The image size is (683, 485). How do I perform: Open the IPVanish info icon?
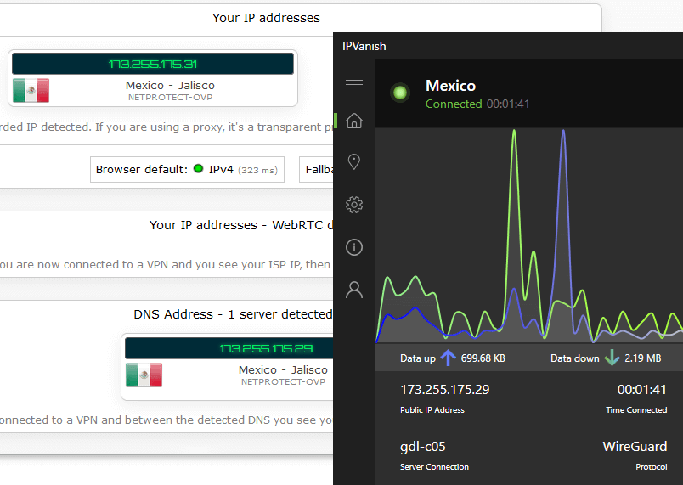(354, 247)
